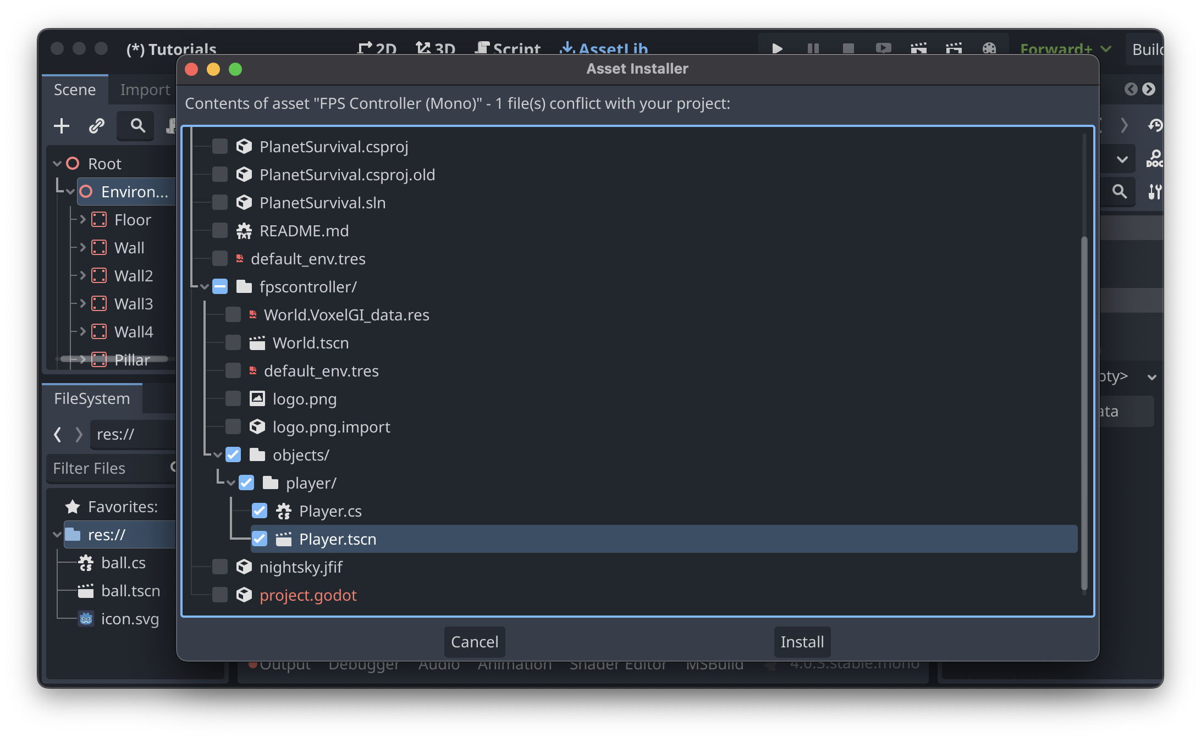This screenshot has width=1201, height=743.
Task: Select the FileSystem tab
Action: (x=91, y=398)
